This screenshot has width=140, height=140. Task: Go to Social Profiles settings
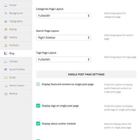(x=16, y=70)
